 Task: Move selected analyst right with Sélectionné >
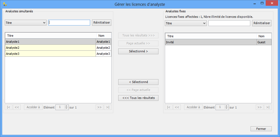[138, 51]
